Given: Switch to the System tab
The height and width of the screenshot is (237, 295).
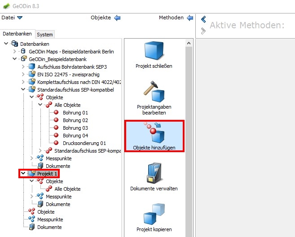Looking at the screenshot, I should coord(45,35).
